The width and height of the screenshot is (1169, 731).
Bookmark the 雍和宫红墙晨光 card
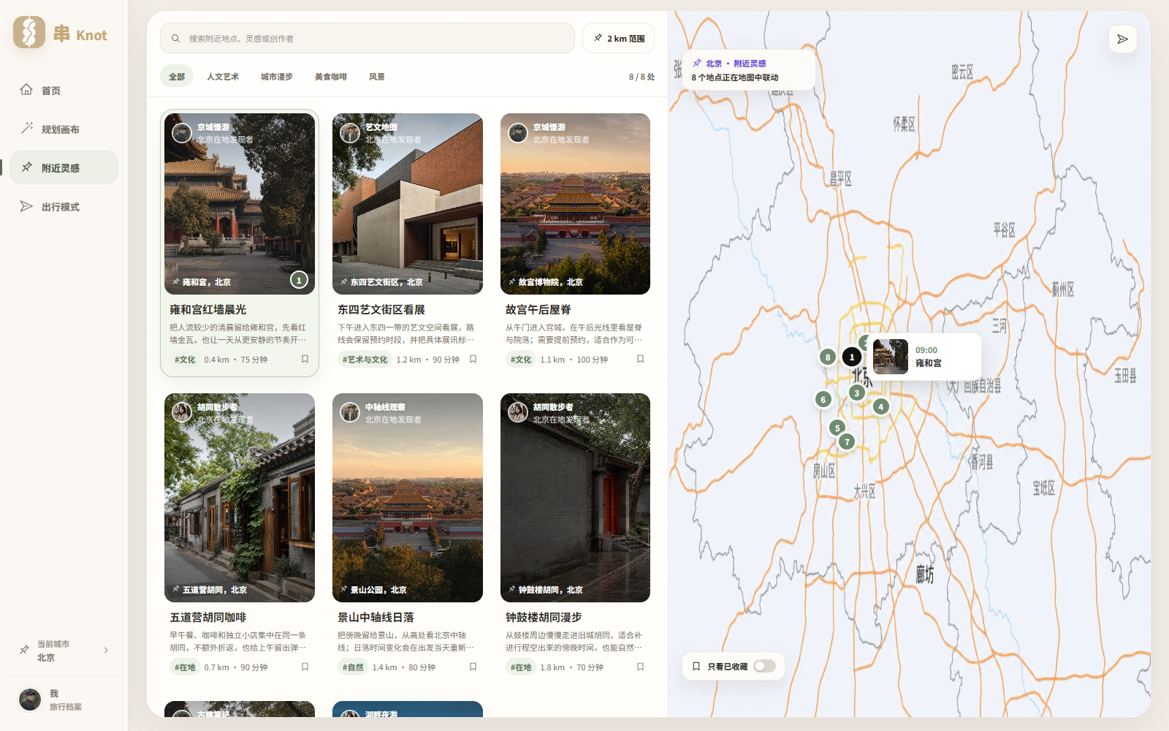[x=305, y=359]
